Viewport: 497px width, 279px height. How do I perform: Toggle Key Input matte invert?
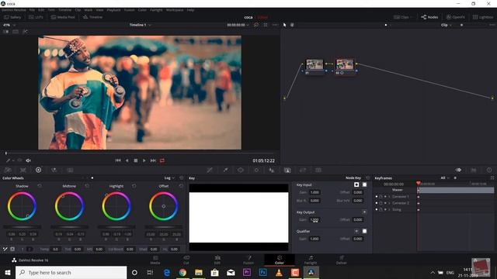click(x=356, y=184)
